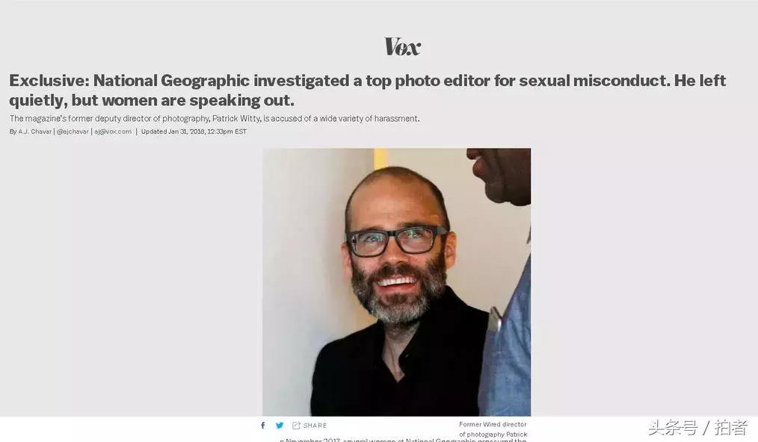Viewport: 758px width, 442px height.
Task: Open the SHARE label button
Action: click(x=315, y=426)
